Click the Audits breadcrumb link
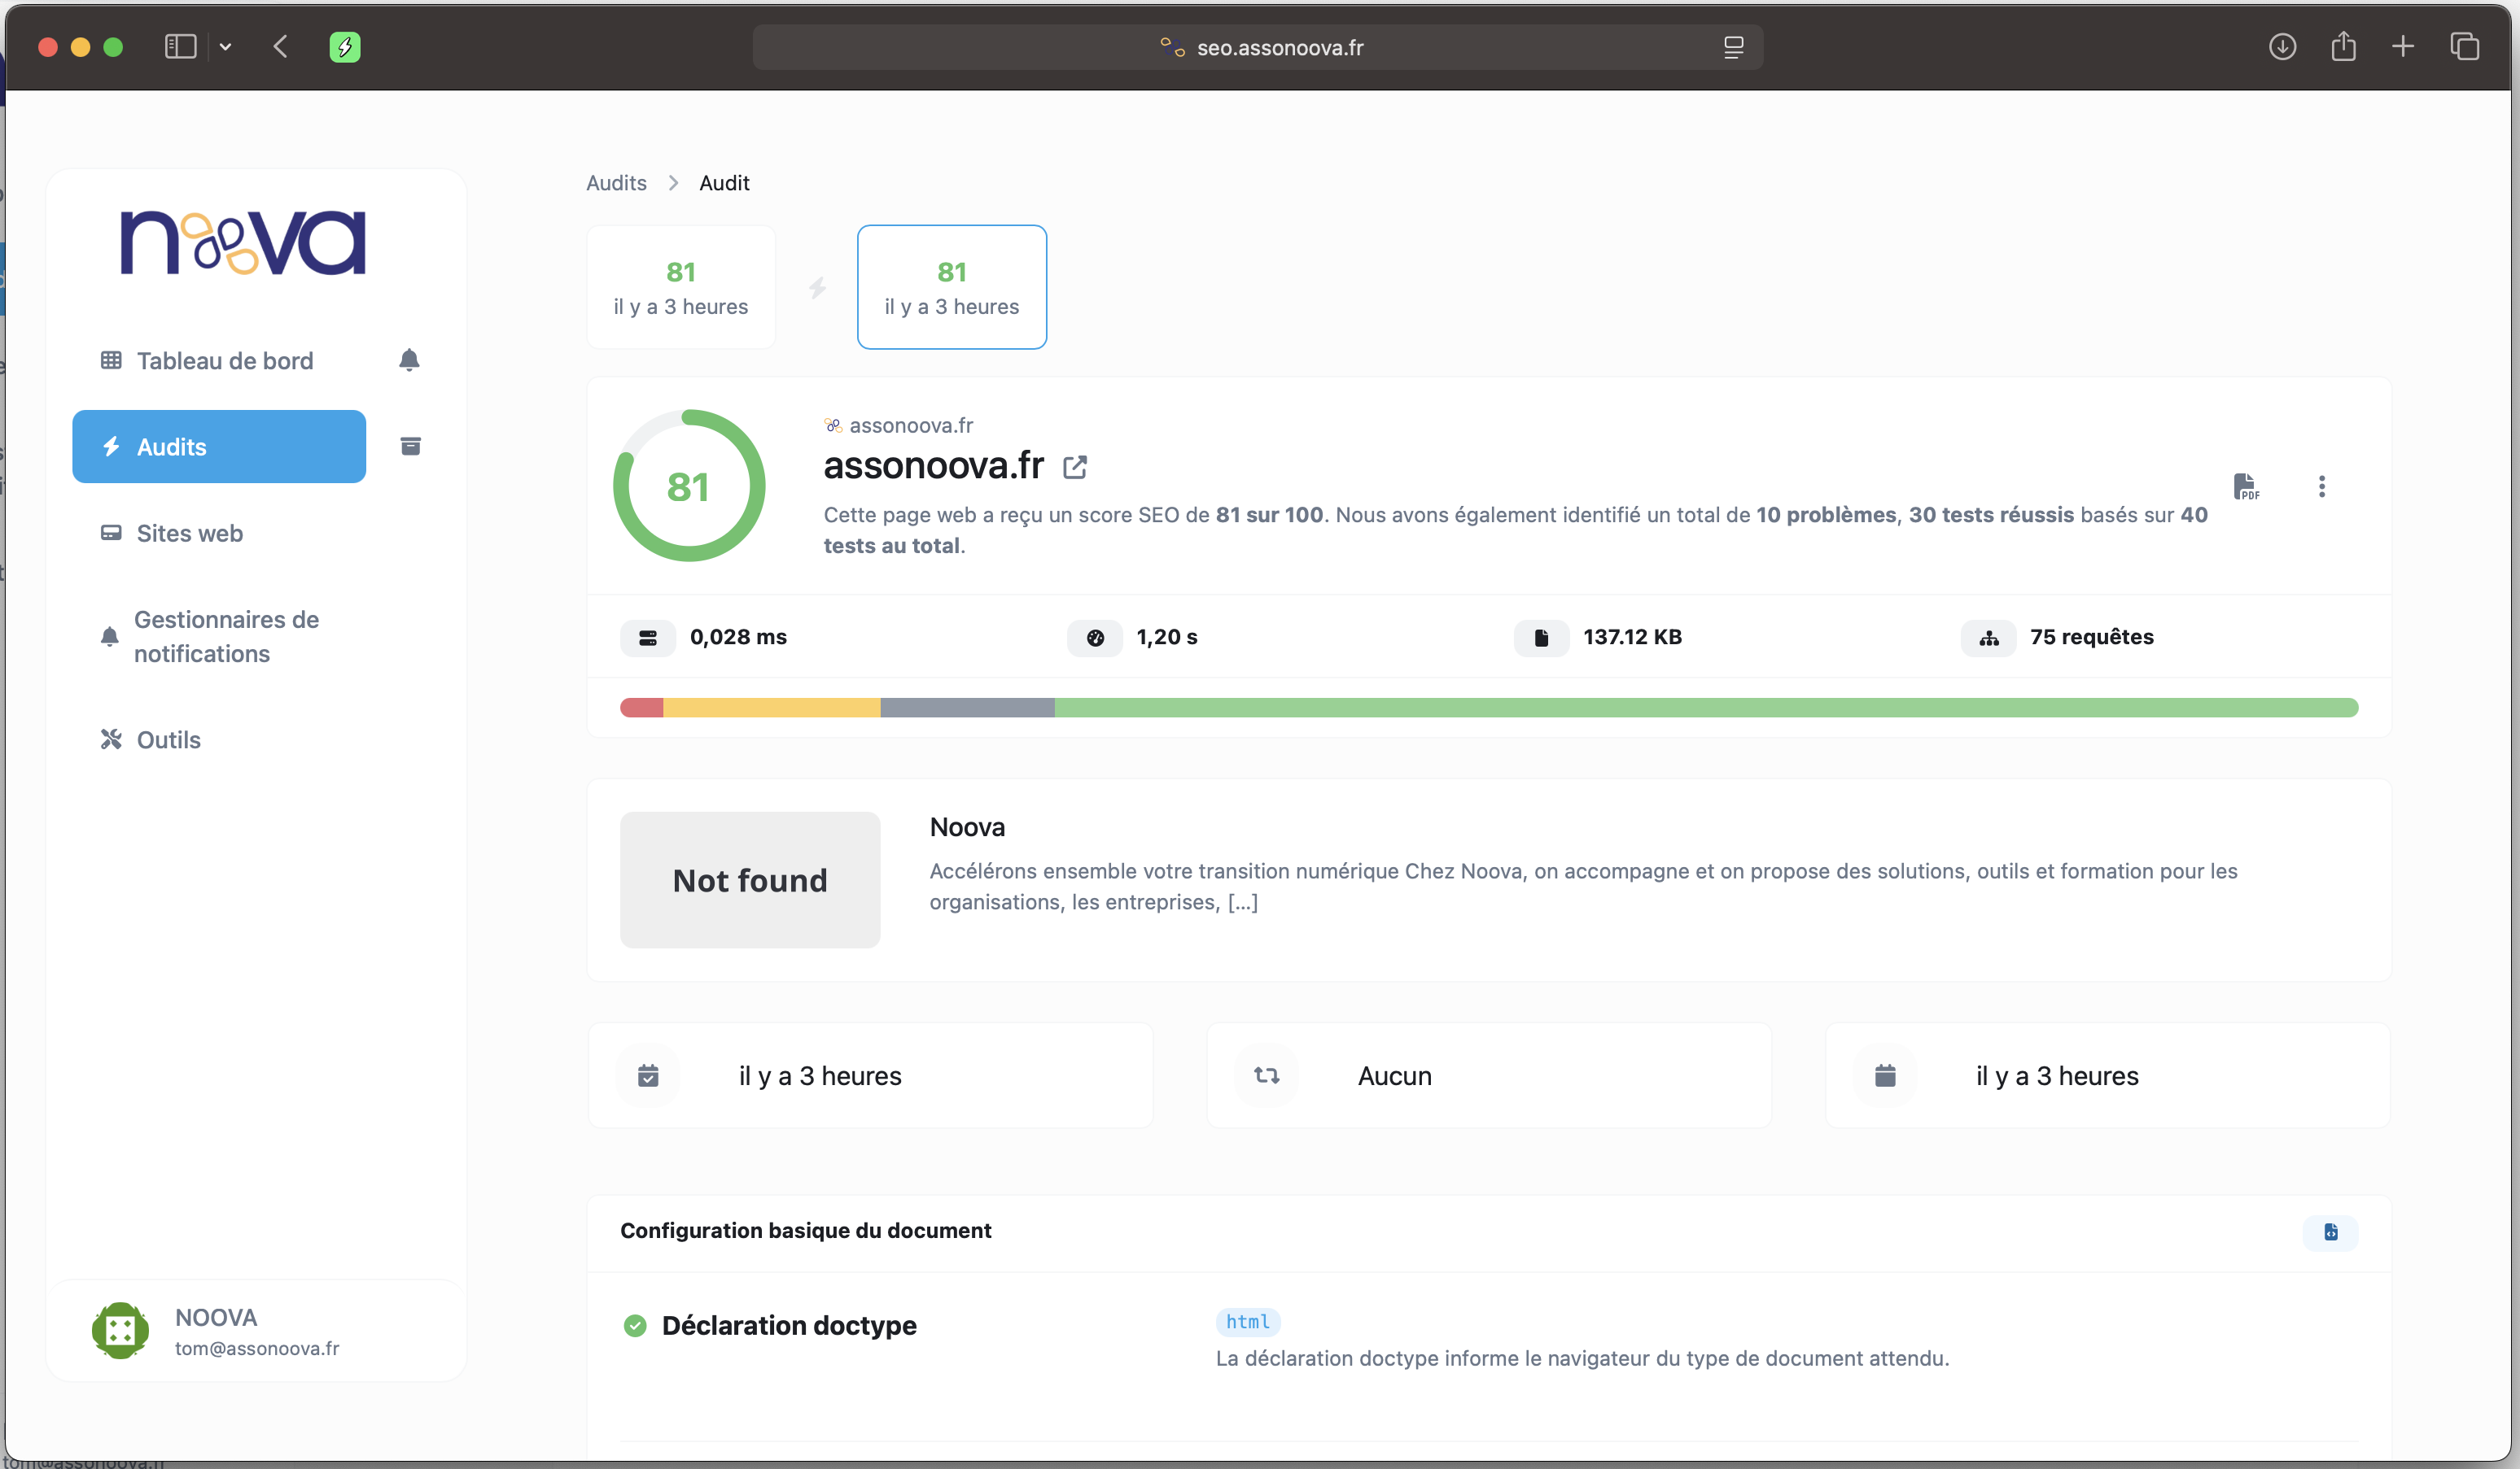The width and height of the screenshot is (2520, 1469). tap(616, 183)
